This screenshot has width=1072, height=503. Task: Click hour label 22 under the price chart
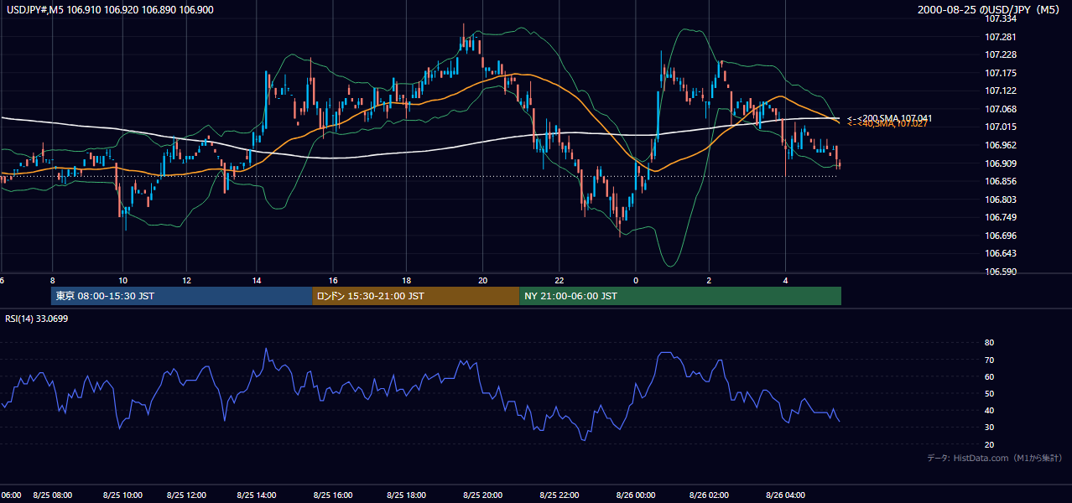[x=559, y=280]
